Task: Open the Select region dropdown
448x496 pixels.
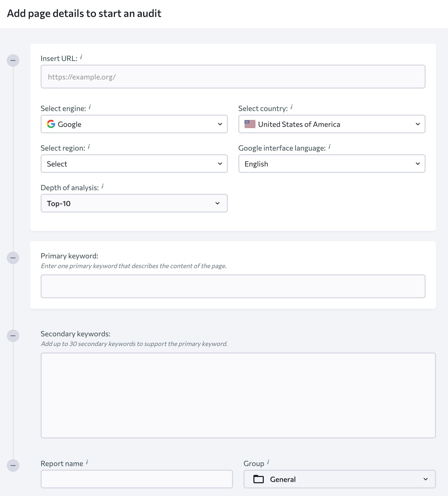Action: [x=134, y=164]
